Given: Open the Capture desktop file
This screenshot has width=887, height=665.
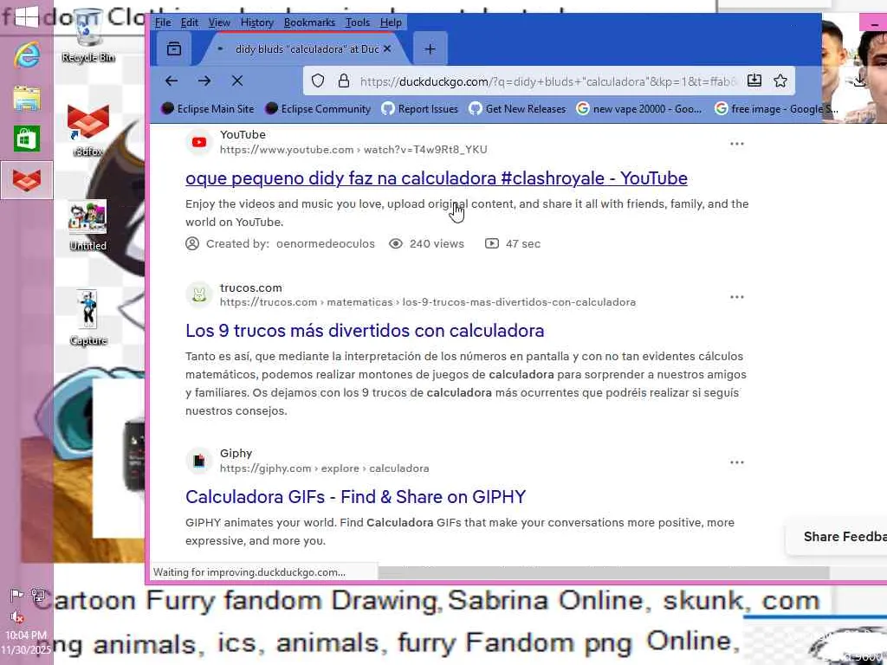Looking at the screenshot, I should click(88, 318).
